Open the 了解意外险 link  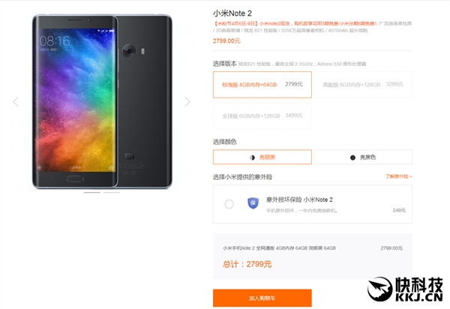tap(399, 176)
